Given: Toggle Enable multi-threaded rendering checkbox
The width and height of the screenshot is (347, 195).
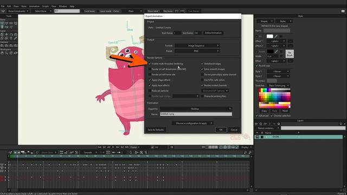Looking at the screenshot, I should coord(150,64).
